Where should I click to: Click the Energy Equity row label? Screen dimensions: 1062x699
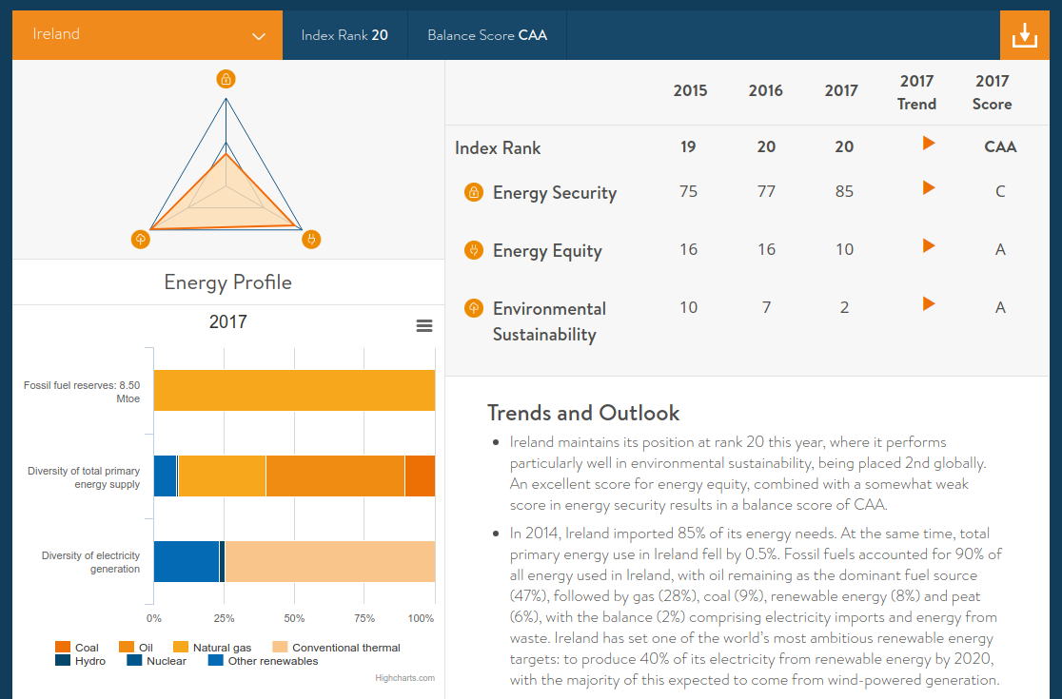click(547, 251)
